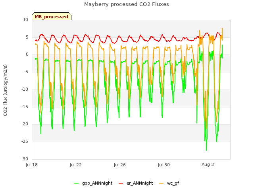This screenshot has height=191, width=254.
Task: Click the y-axis value -20
Action: 25,124
